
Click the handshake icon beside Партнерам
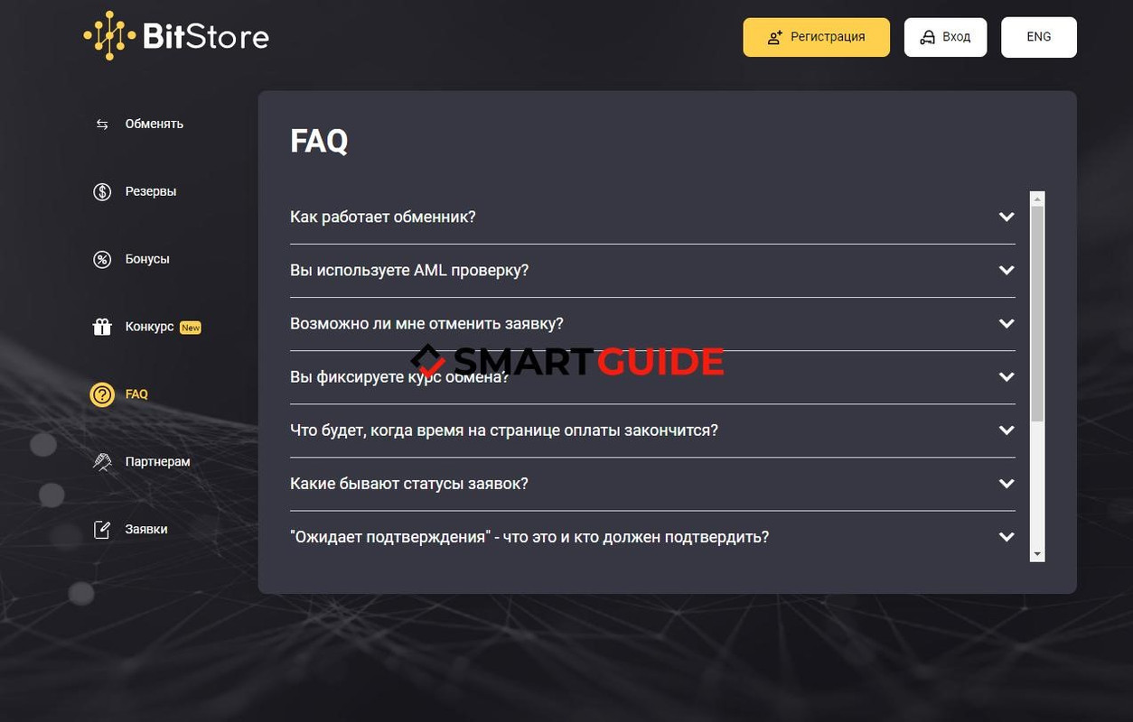[102, 462]
